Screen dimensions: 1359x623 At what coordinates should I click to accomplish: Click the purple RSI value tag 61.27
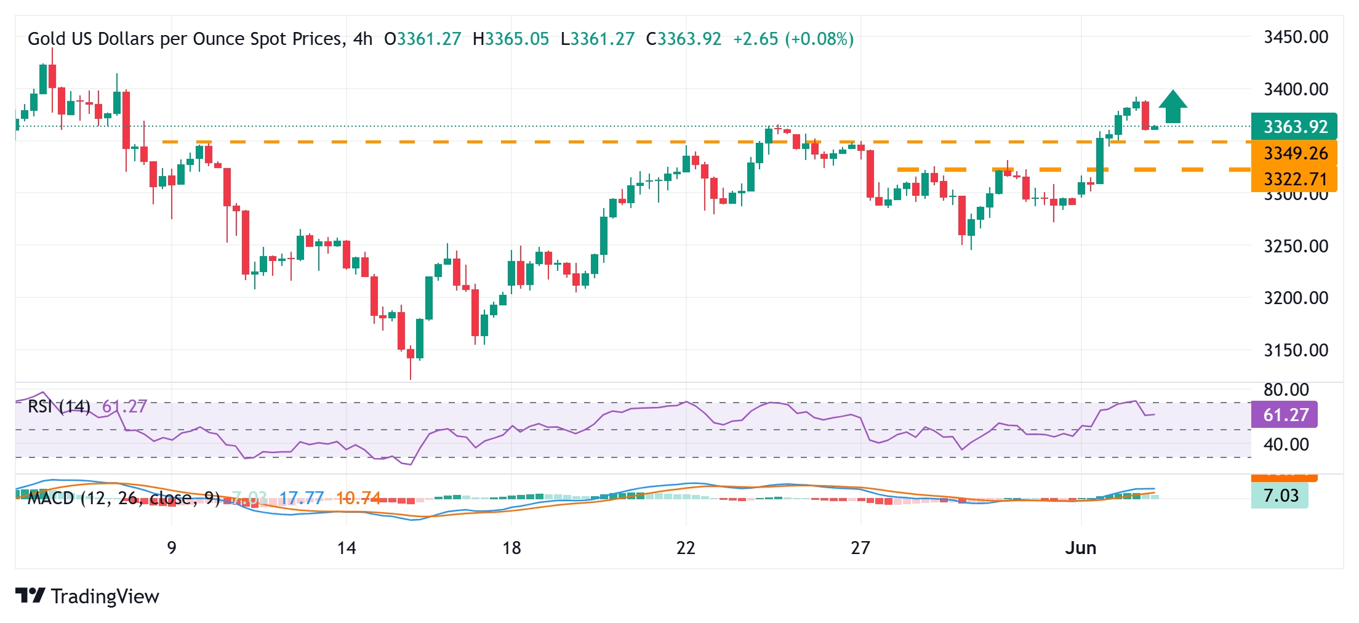[1285, 415]
